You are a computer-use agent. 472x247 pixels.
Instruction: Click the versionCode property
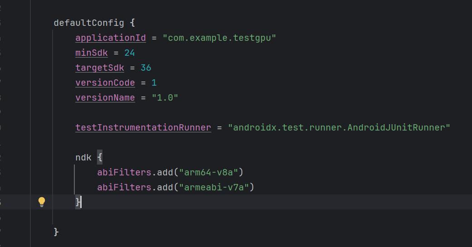click(x=105, y=83)
